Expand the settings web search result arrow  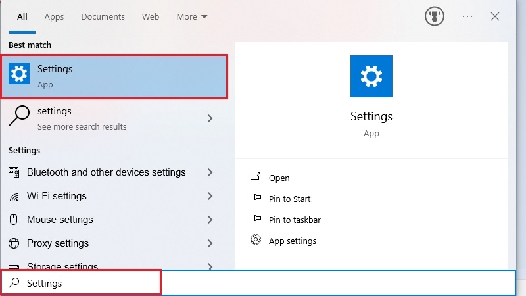point(210,118)
